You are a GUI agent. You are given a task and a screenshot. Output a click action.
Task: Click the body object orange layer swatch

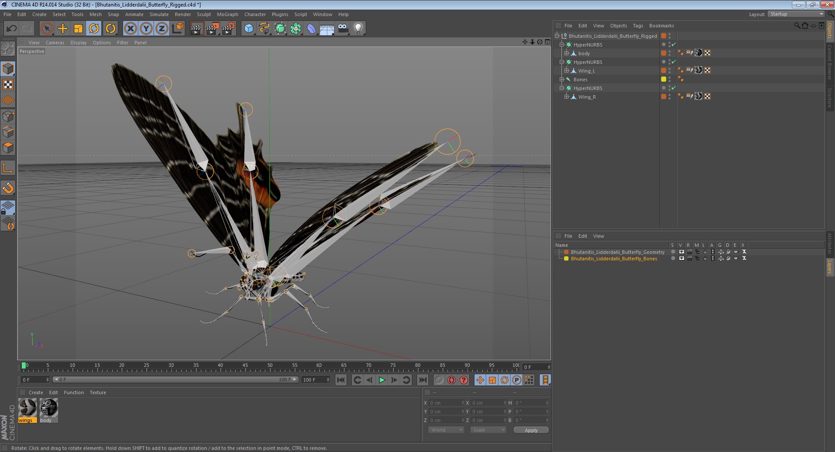[664, 53]
